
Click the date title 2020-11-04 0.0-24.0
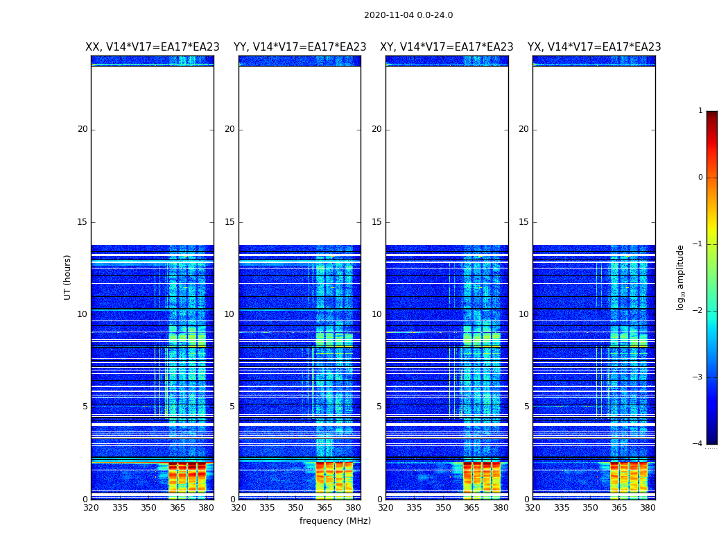pyautogui.click(x=408, y=15)
